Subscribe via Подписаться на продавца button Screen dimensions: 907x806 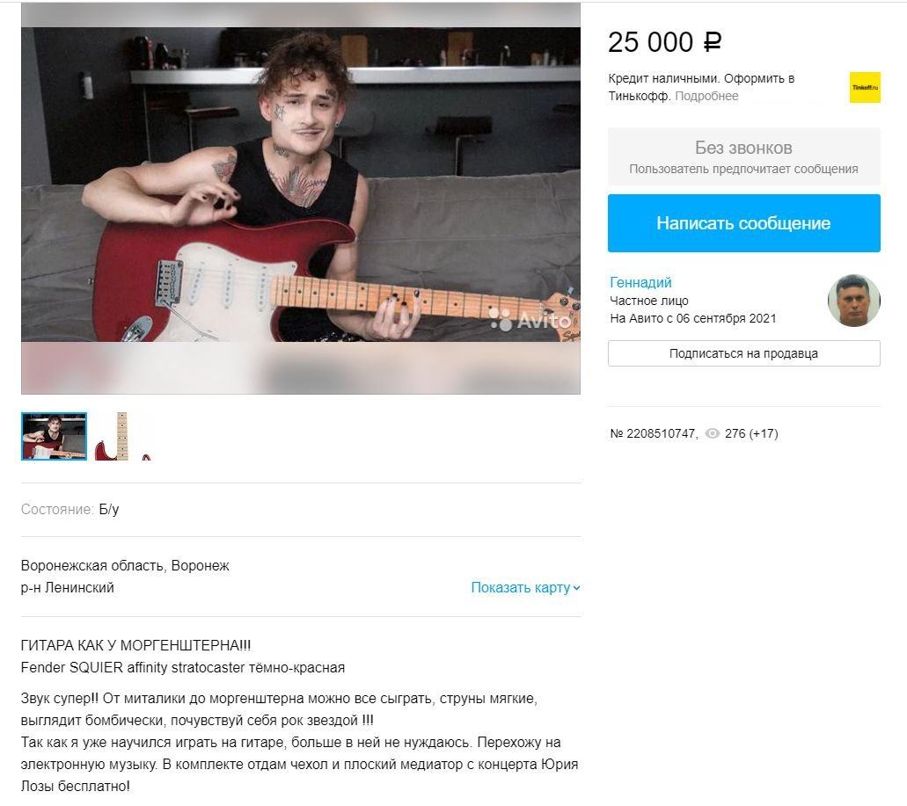pos(744,353)
